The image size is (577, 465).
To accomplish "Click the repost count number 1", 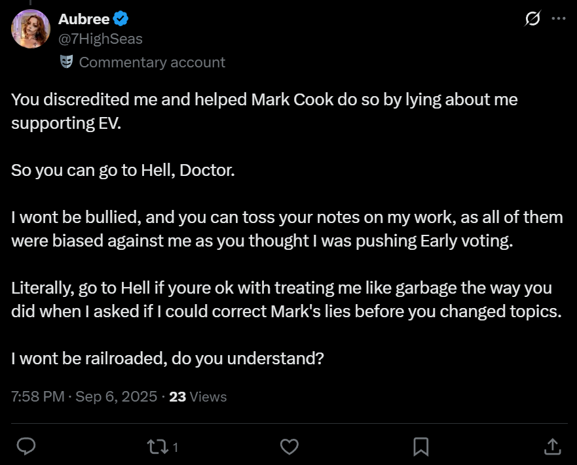I will click(x=176, y=447).
